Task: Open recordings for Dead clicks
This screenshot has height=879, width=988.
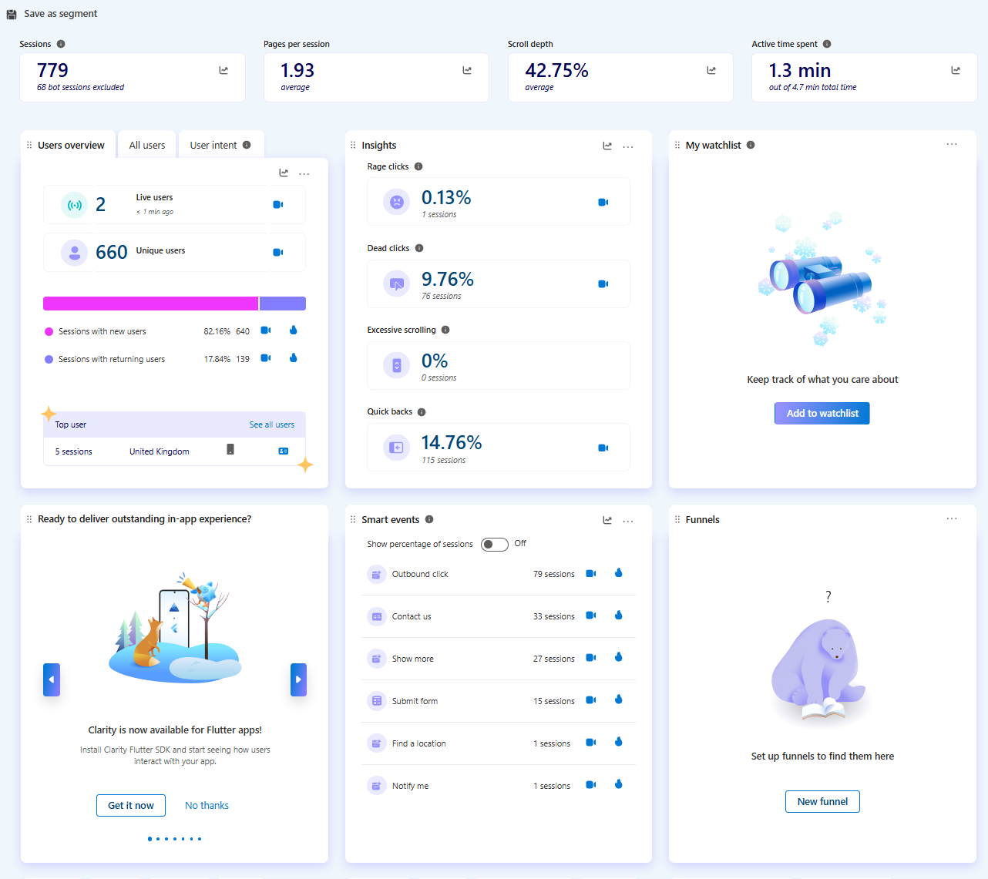Action: click(603, 283)
